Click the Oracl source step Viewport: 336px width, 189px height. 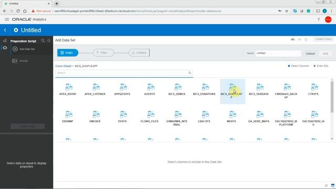pyautogui.click(x=68, y=52)
